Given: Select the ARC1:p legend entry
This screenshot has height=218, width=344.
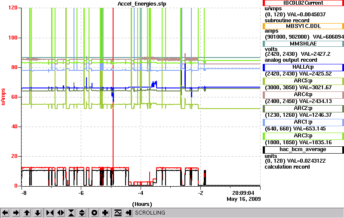Looking at the screenshot, I should [303, 122].
